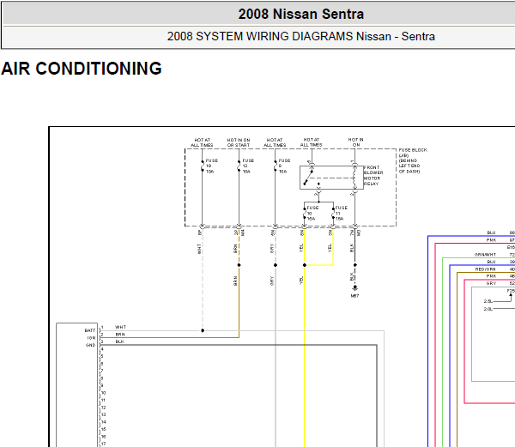Click the yellow wire splice junction dot
Screen dimensions: 515x447
pyautogui.click(x=305, y=265)
